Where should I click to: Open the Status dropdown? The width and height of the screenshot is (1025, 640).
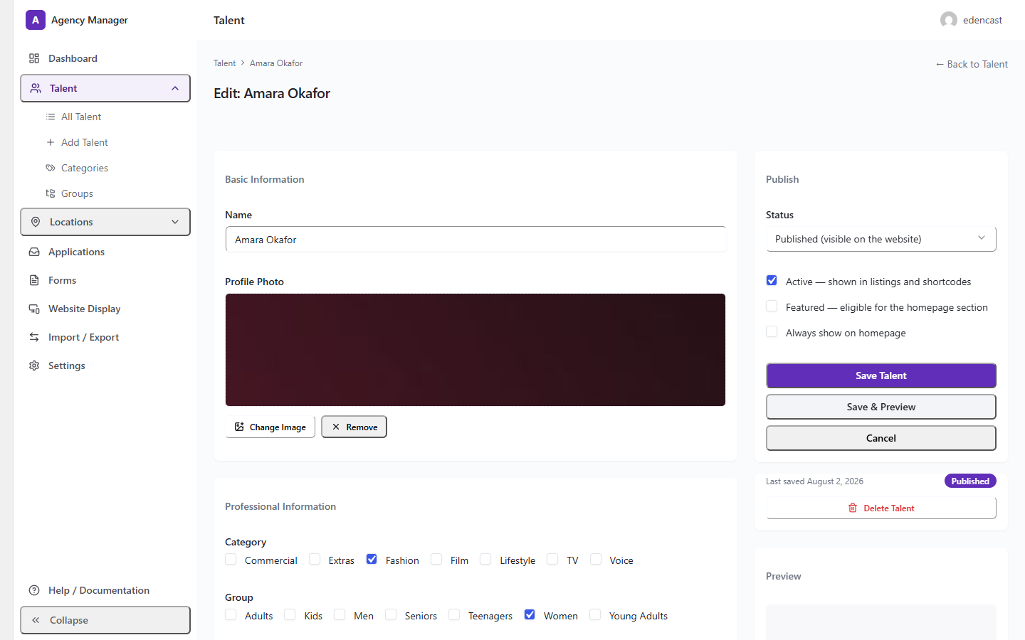pos(881,239)
